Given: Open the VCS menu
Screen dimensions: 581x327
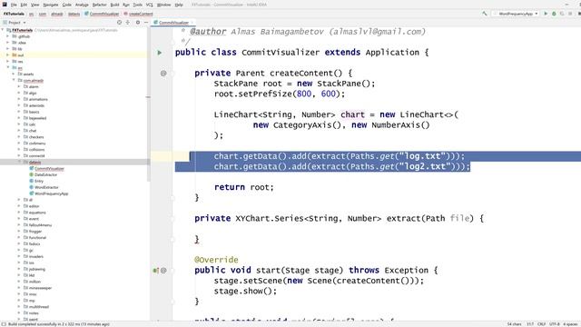Looking at the screenshot, I should [x=149, y=5].
